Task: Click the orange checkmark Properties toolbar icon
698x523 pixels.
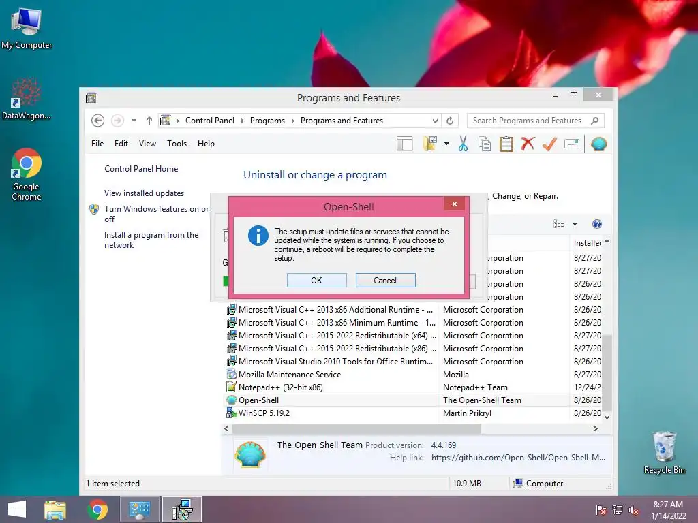Action: coord(550,144)
